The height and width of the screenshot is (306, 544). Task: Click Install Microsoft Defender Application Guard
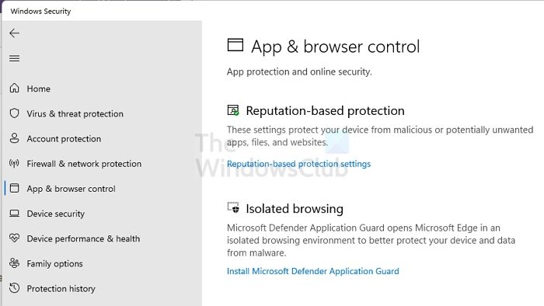(x=313, y=271)
